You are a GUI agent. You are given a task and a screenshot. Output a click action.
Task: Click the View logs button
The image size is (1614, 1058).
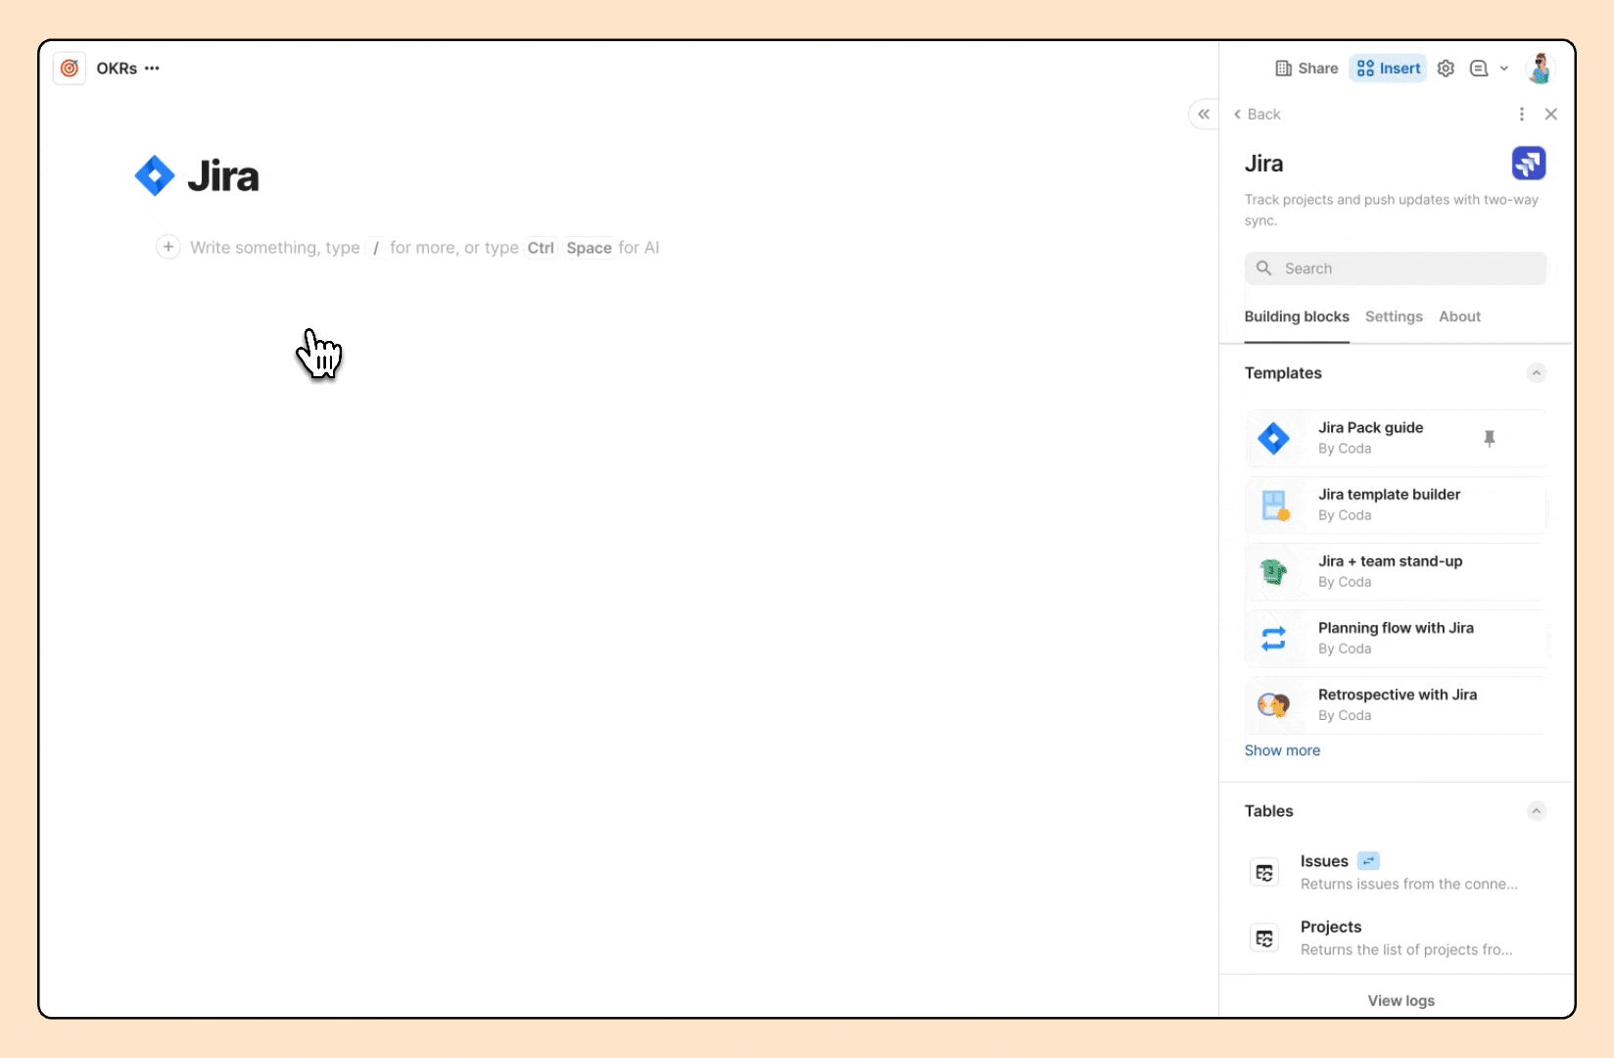[1400, 1000]
